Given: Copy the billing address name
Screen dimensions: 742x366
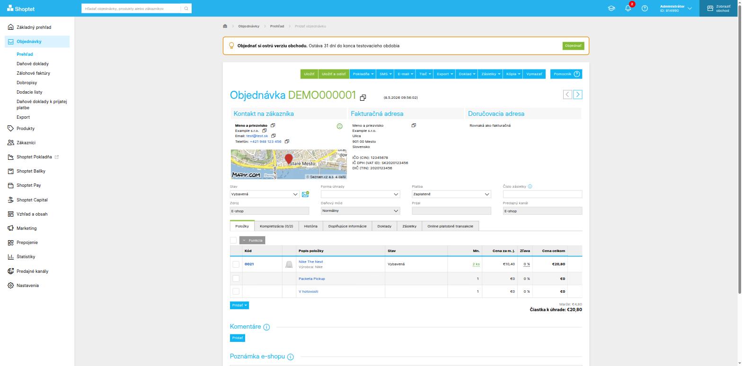Looking at the screenshot, I should [414, 125].
